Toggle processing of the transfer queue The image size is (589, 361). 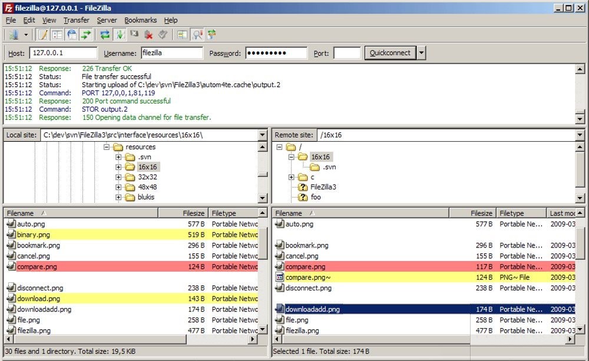click(x=120, y=35)
